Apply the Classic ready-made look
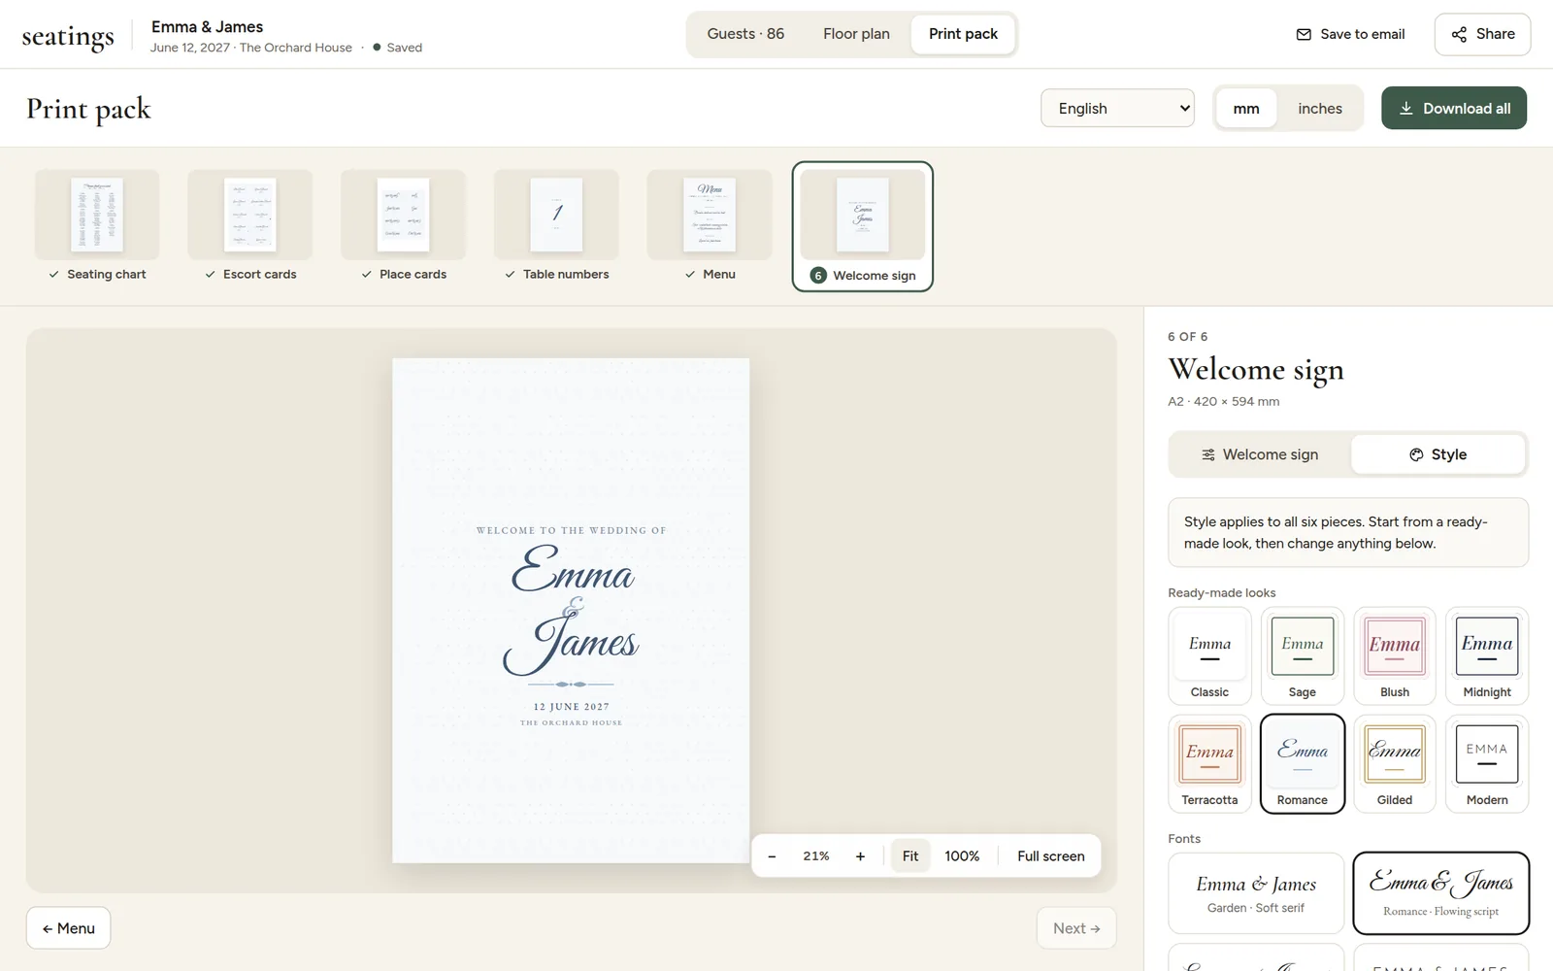1553x971 pixels. click(1209, 655)
